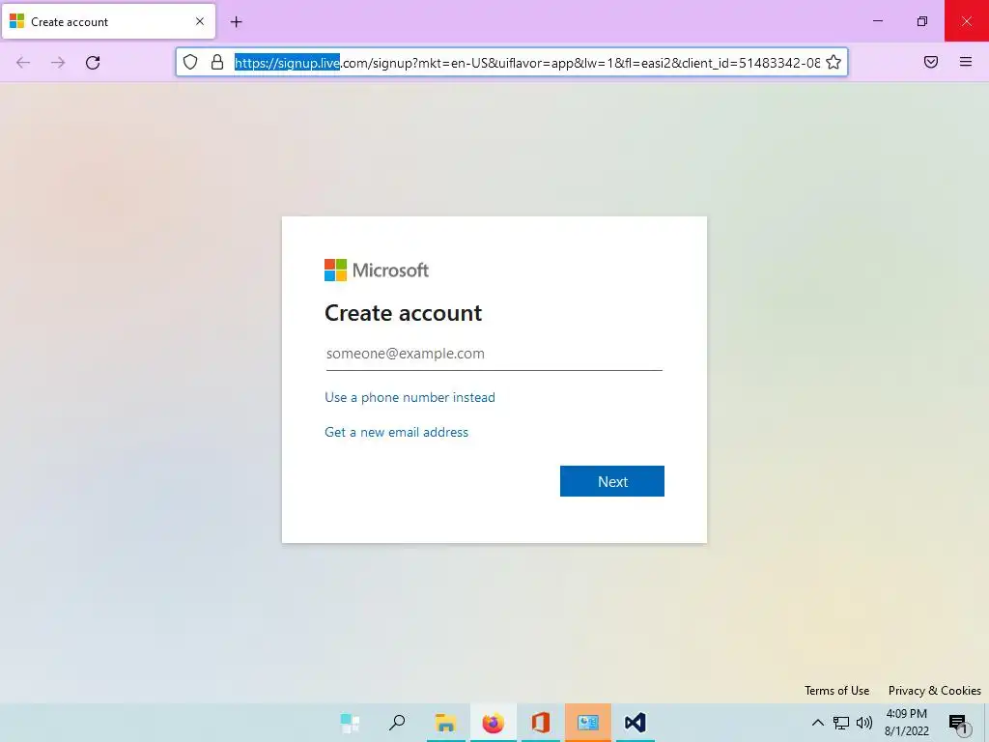The height and width of the screenshot is (742, 989).
Task: Restore down the Firefox window
Action: [x=922, y=21]
